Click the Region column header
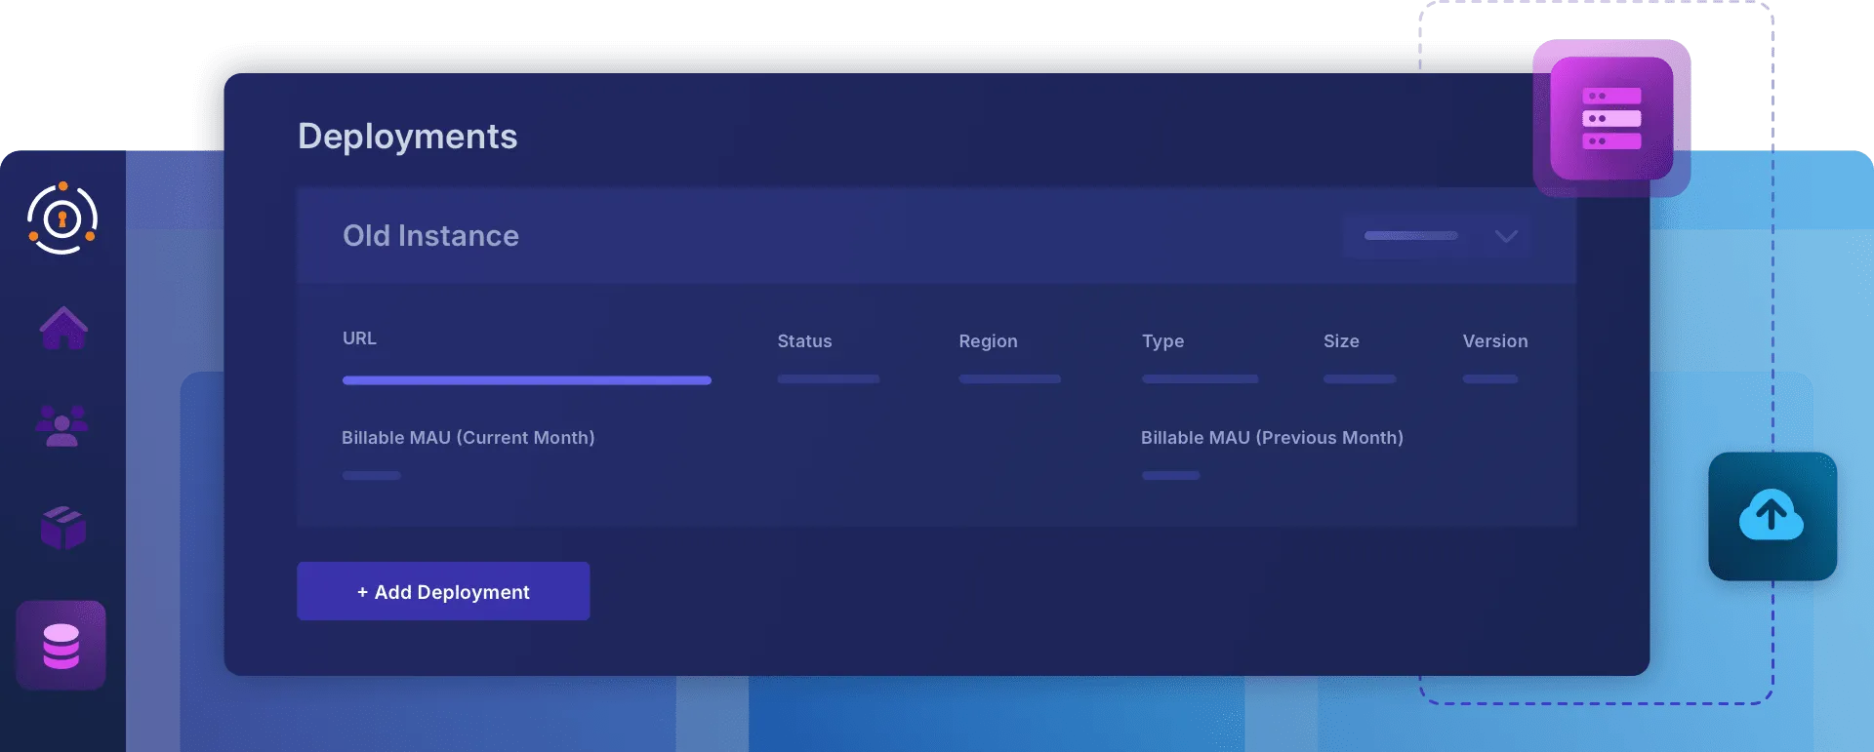Image resolution: width=1874 pixels, height=752 pixels. [988, 341]
